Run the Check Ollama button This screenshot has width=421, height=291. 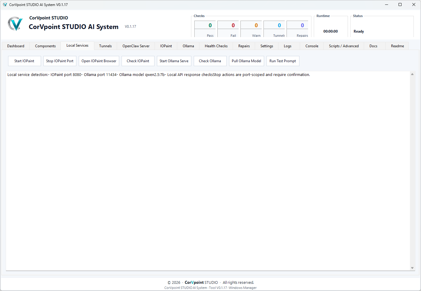coord(210,61)
